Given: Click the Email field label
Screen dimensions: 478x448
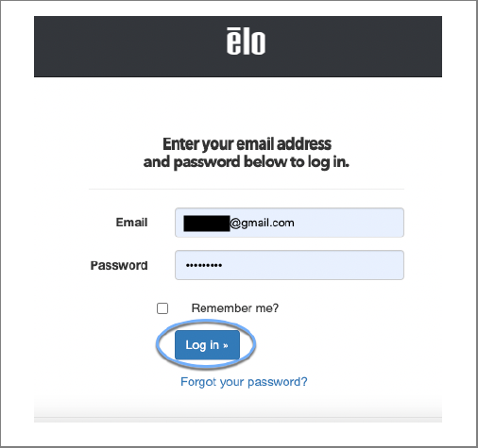Looking at the screenshot, I should coord(131,223).
